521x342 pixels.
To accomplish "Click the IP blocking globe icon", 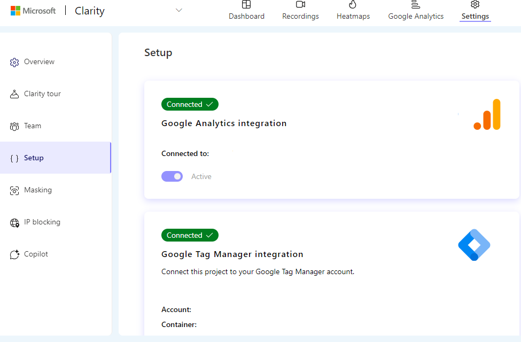I will (14, 223).
